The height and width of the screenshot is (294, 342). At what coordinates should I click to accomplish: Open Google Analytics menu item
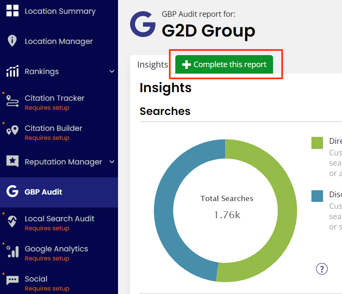coord(59,252)
